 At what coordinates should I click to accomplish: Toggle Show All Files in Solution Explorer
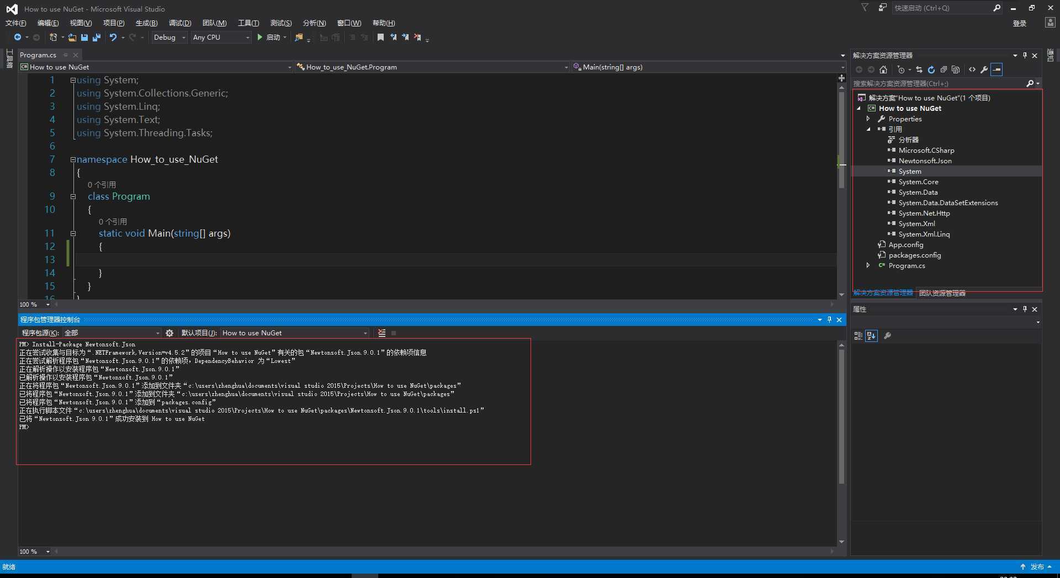(956, 69)
